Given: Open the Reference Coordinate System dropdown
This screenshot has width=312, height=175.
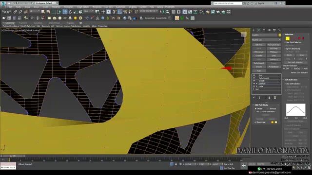Looking at the screenshot, I should pos(89,11).
